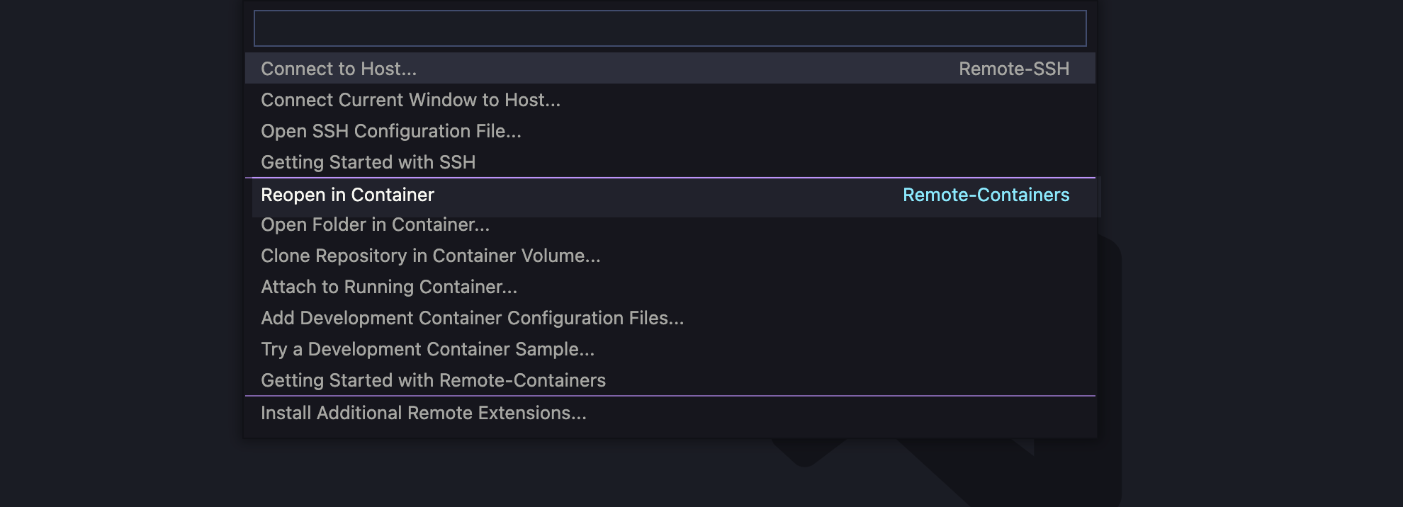Select Try a Development Container Sample...
The width and height of the screenshot is (1403, 507).
(x=670, y=349)
